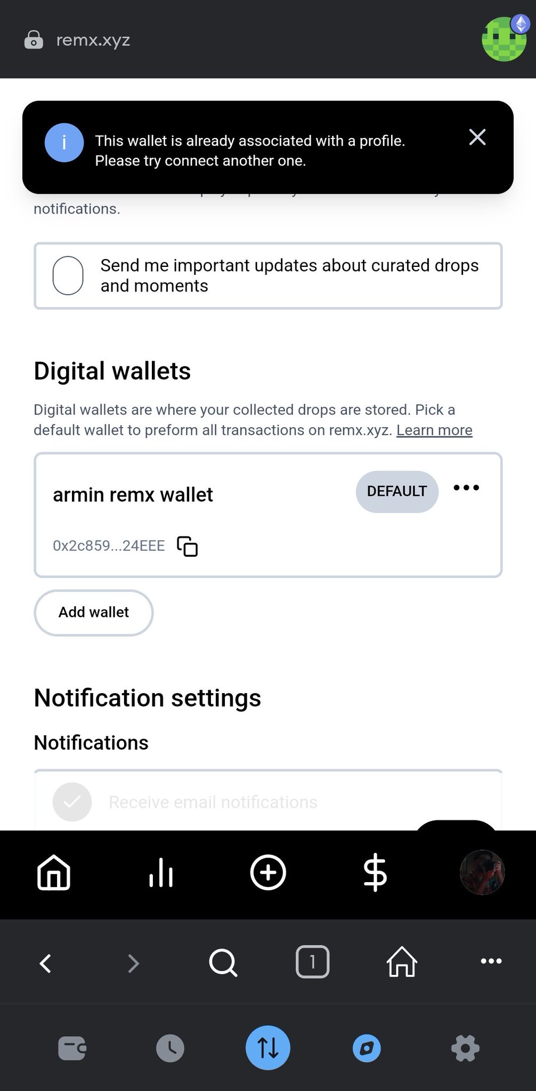536x1091 pixels.
Task: Open armin remx wallet options menu
Action: [466, 488]
